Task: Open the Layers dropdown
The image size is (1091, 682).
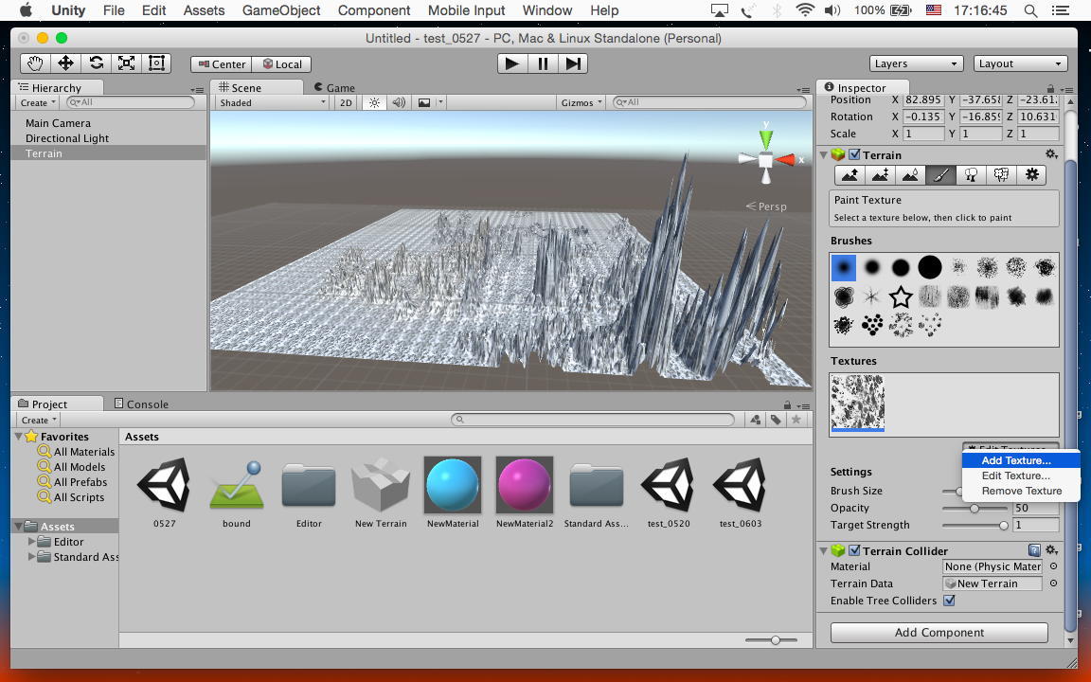Action: tap(915, 63)
